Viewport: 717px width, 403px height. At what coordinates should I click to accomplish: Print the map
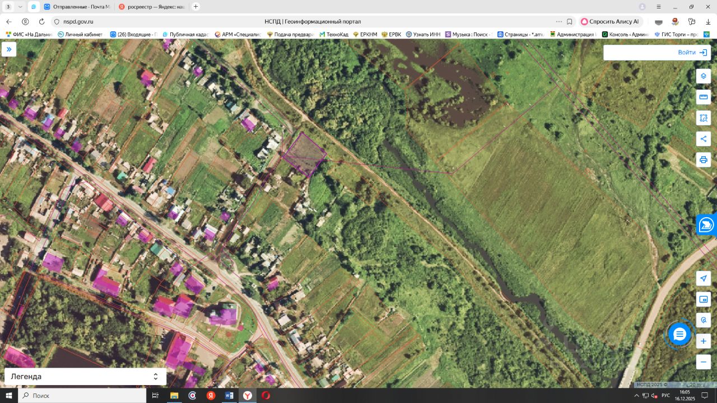[x=704, y=160]
